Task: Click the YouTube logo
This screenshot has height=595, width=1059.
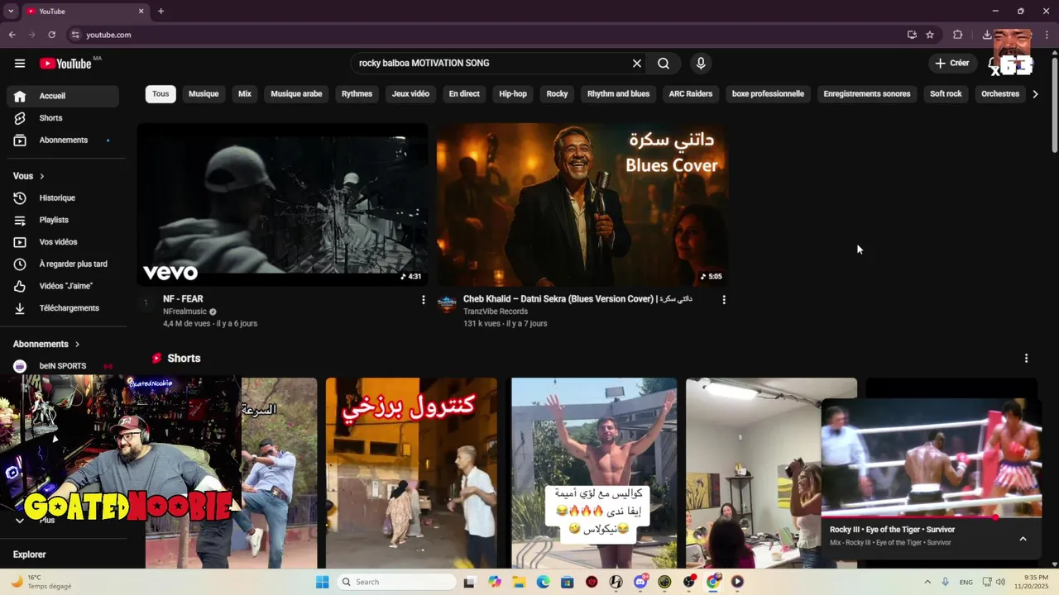Action: [x=65, y=64]
